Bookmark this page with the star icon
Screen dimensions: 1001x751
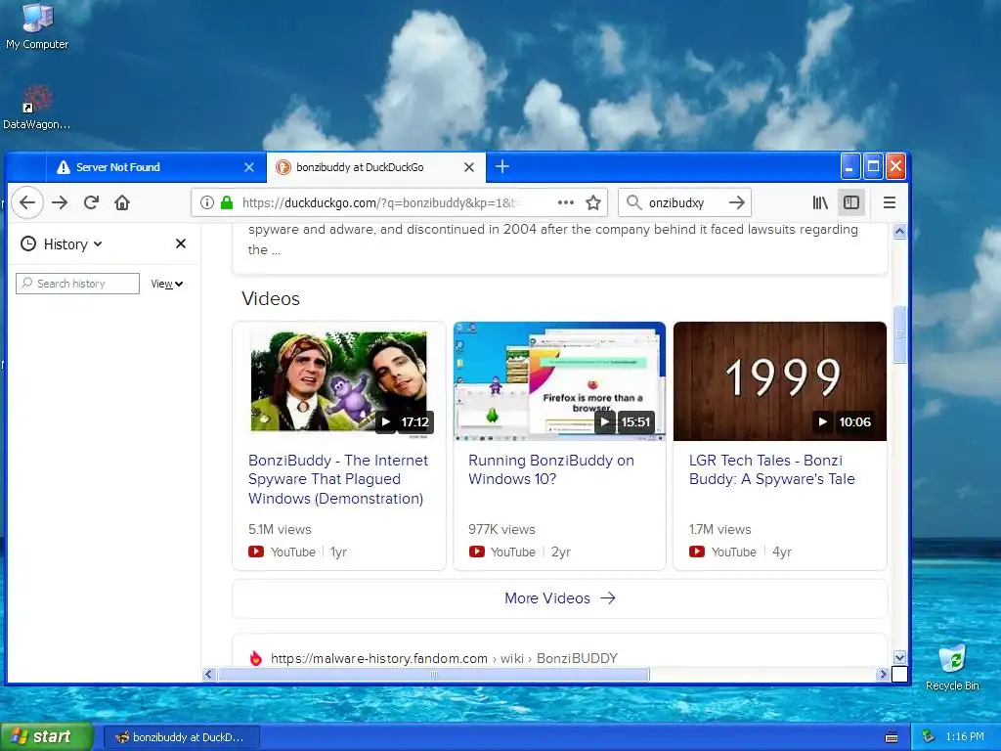[593, 203]
